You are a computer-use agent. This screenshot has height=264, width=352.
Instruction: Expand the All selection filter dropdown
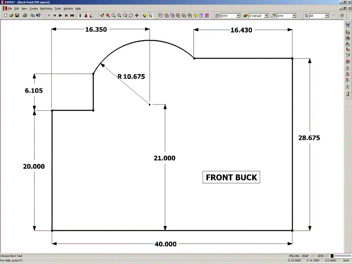327,16
